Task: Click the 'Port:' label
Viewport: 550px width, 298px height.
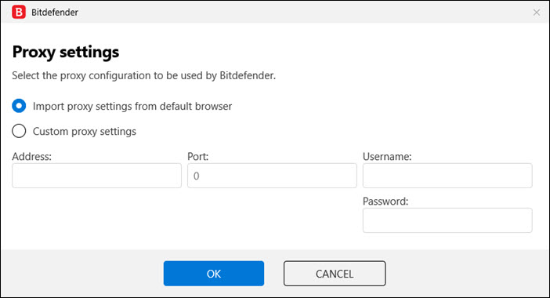Action: pyautogui.click(x=198, y=157)
